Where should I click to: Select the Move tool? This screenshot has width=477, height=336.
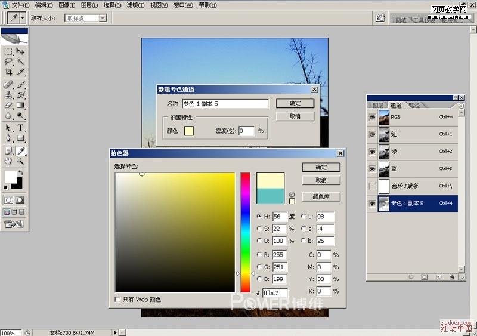pos(21,52)
